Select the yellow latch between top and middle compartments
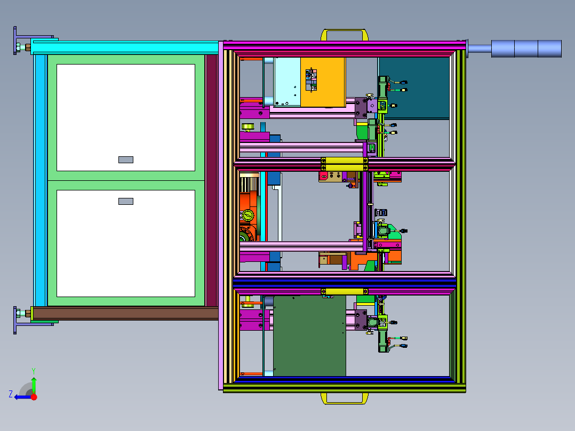 click(345, 161)
